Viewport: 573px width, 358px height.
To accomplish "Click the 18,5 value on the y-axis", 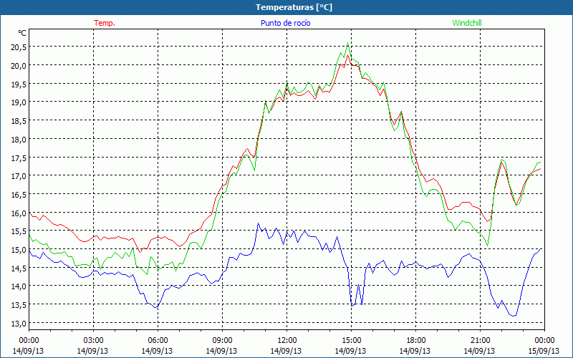I will click(19, 121).
